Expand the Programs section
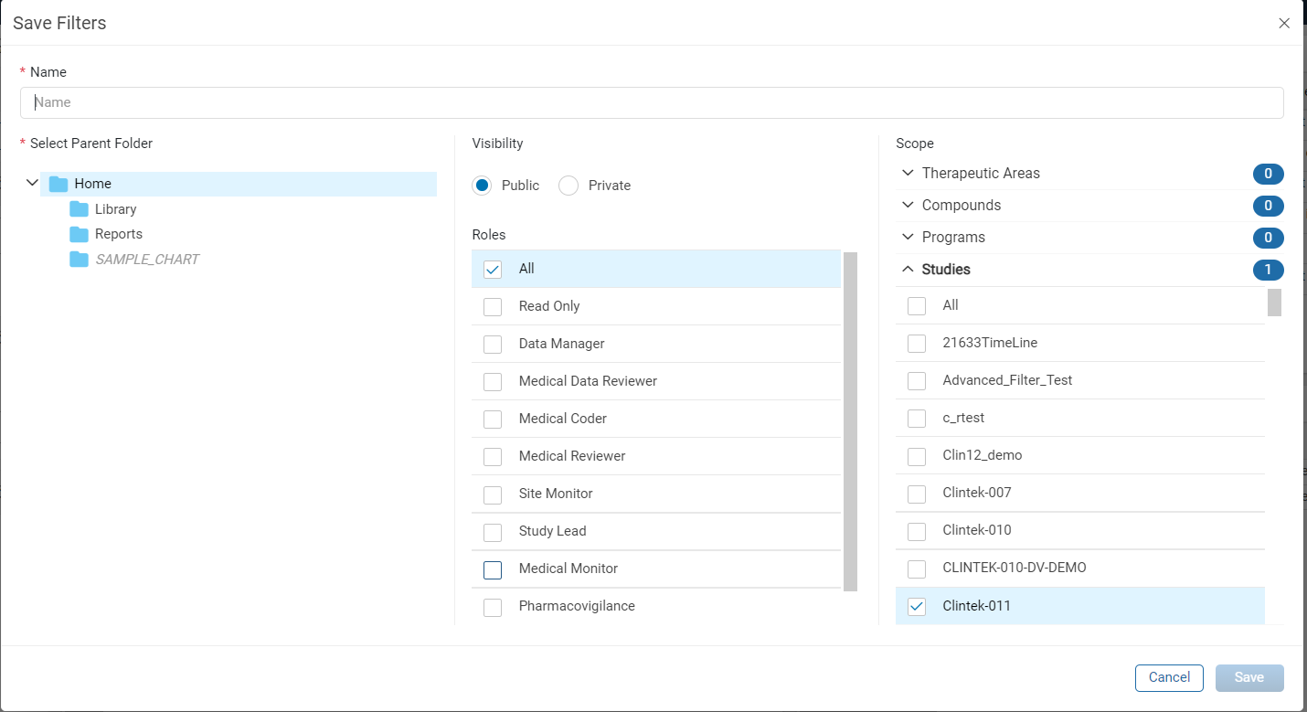 click(908, 237)
